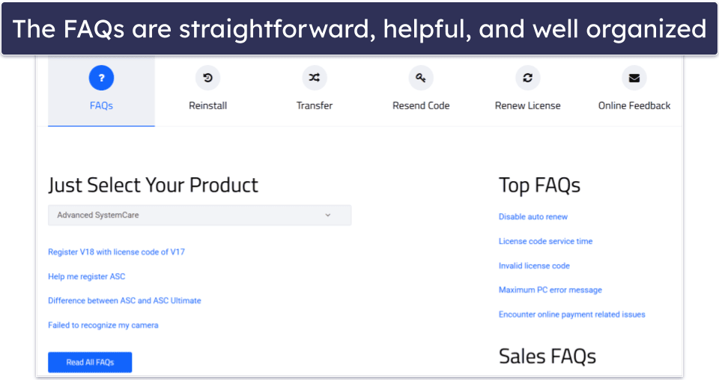Open the Disable auto renew FAQ
This screenshot has width=719, height=380.
click(x=533, y=217)
